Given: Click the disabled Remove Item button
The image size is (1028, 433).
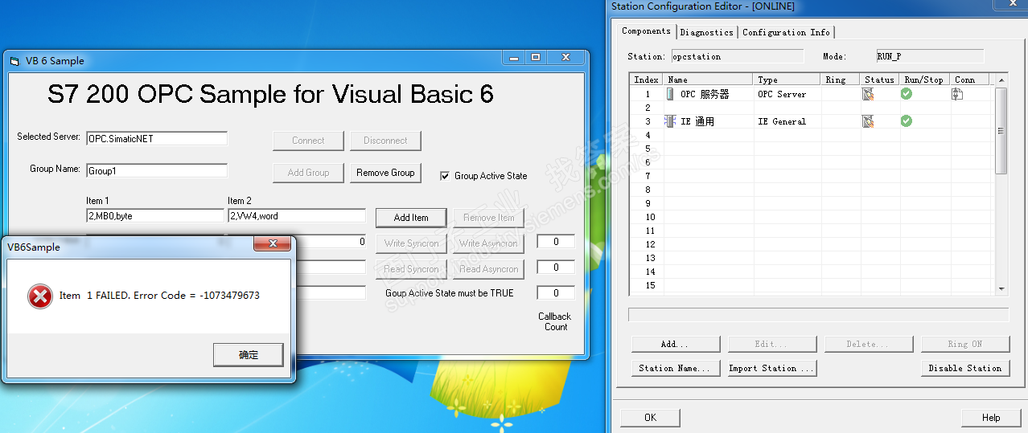Looking at the screenshot, I should (488, 218).
